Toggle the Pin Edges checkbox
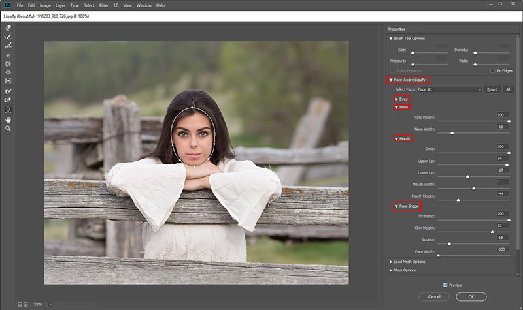The height and width of the screenshot is (310, 523). (493, 71)
